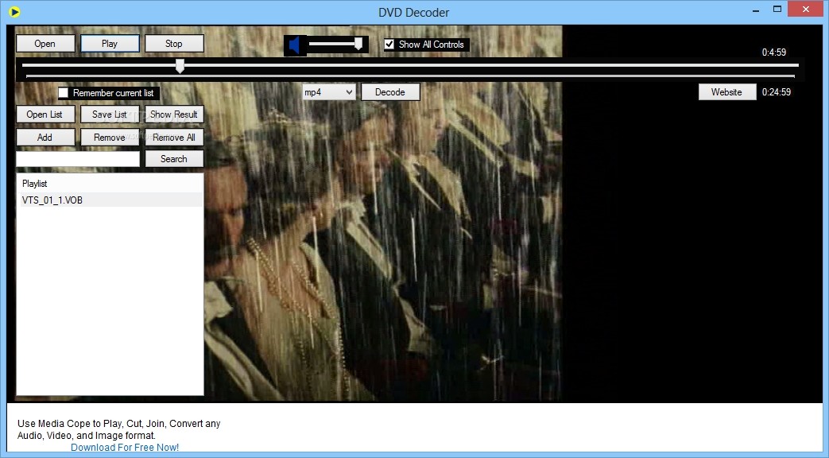Add a file with the Add button
Screen dimensions: 829x458
(45, 137)
